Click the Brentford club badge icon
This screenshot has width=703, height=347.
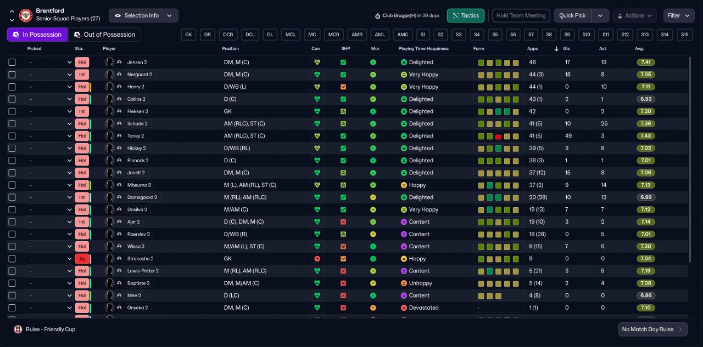point(26,15)
